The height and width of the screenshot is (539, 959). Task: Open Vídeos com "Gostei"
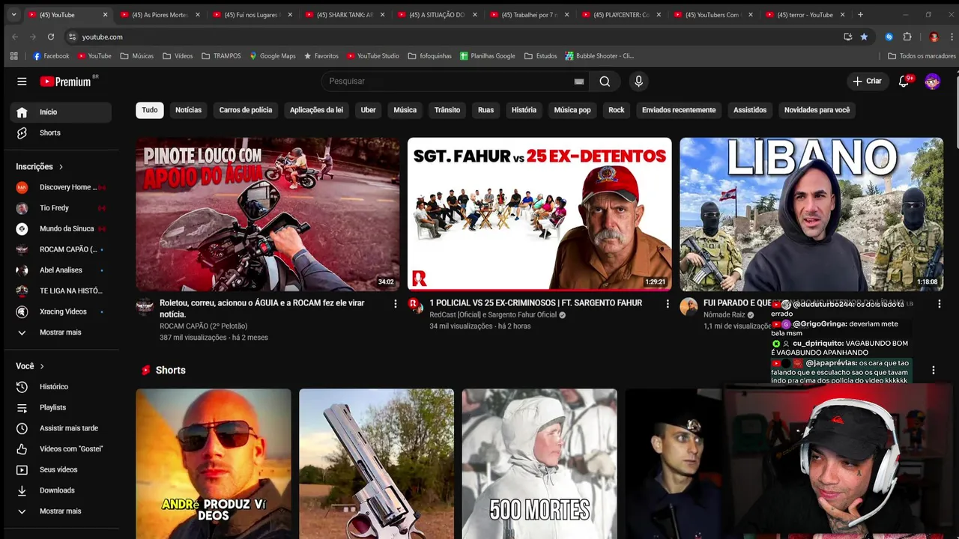[61, 448]
